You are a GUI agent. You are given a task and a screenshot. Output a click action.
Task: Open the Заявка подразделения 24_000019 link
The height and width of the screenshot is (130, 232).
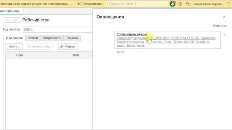[x=166, y=42]
